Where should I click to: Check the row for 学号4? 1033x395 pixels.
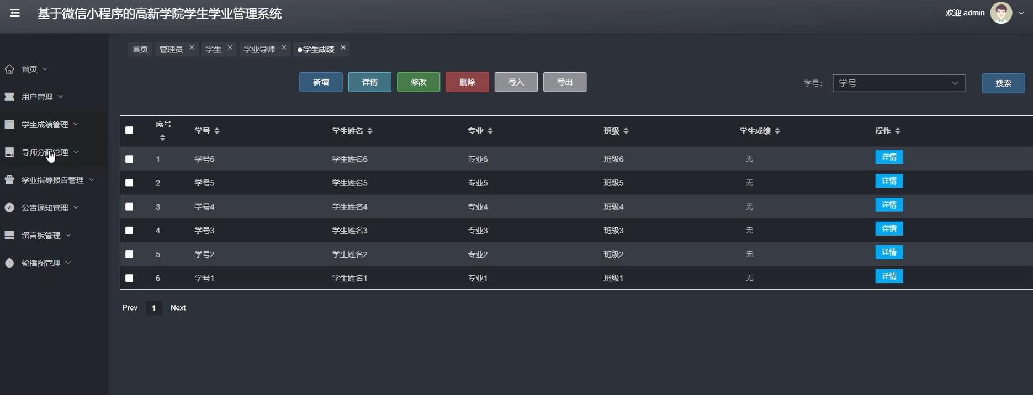[129, 206]
